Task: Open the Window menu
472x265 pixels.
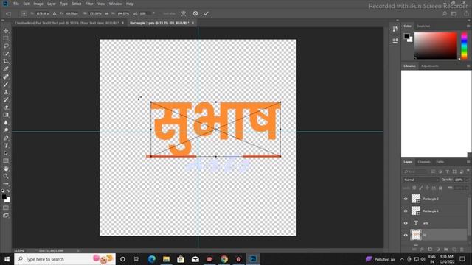Action: click(x=116, y=4)
